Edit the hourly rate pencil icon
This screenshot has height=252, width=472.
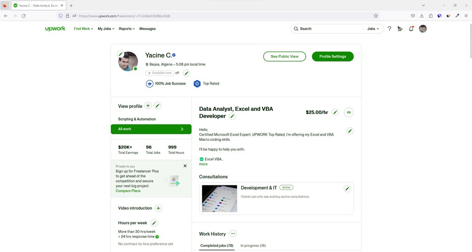click(x=335, y=112)
